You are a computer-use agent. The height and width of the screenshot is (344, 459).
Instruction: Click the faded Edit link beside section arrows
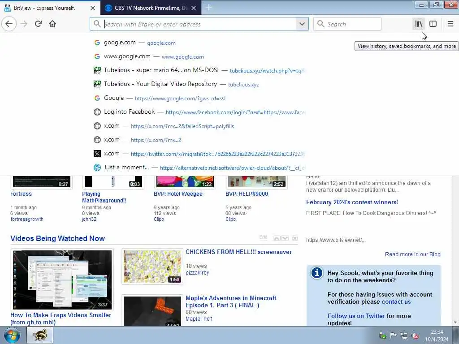[263, 237]
